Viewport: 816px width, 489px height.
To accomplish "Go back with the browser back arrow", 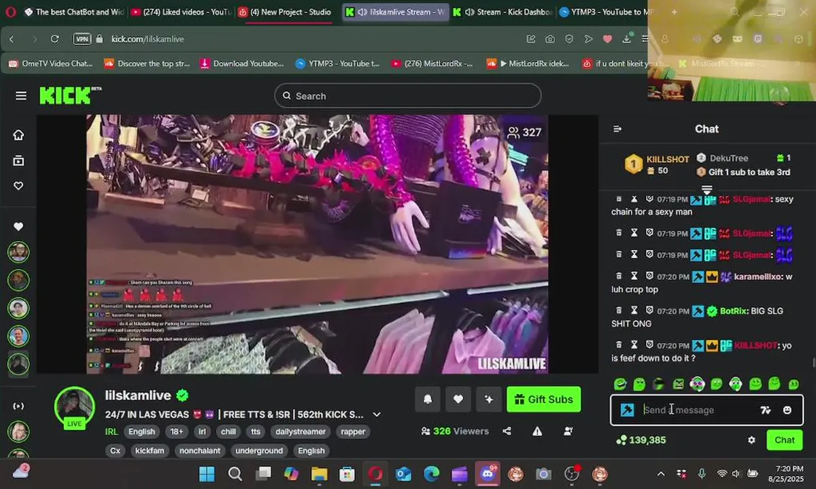I will click(x=12, y=39).
